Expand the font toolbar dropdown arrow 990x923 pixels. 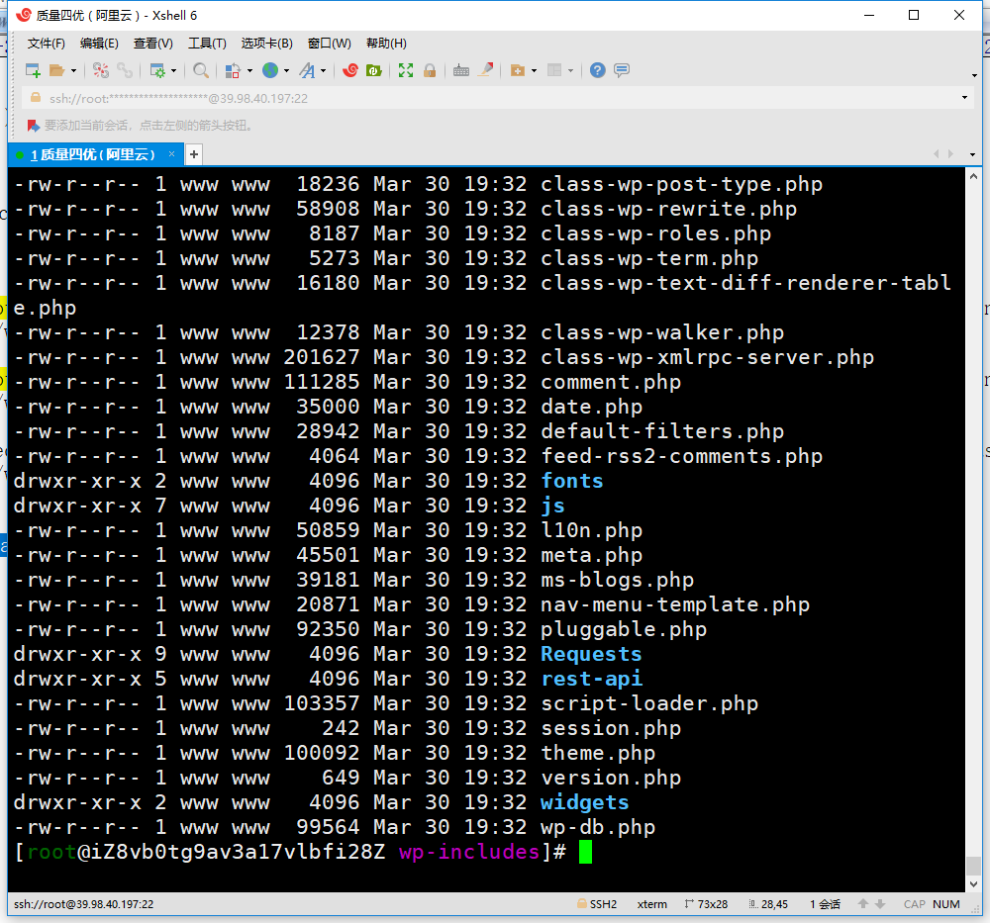[324, 71]
